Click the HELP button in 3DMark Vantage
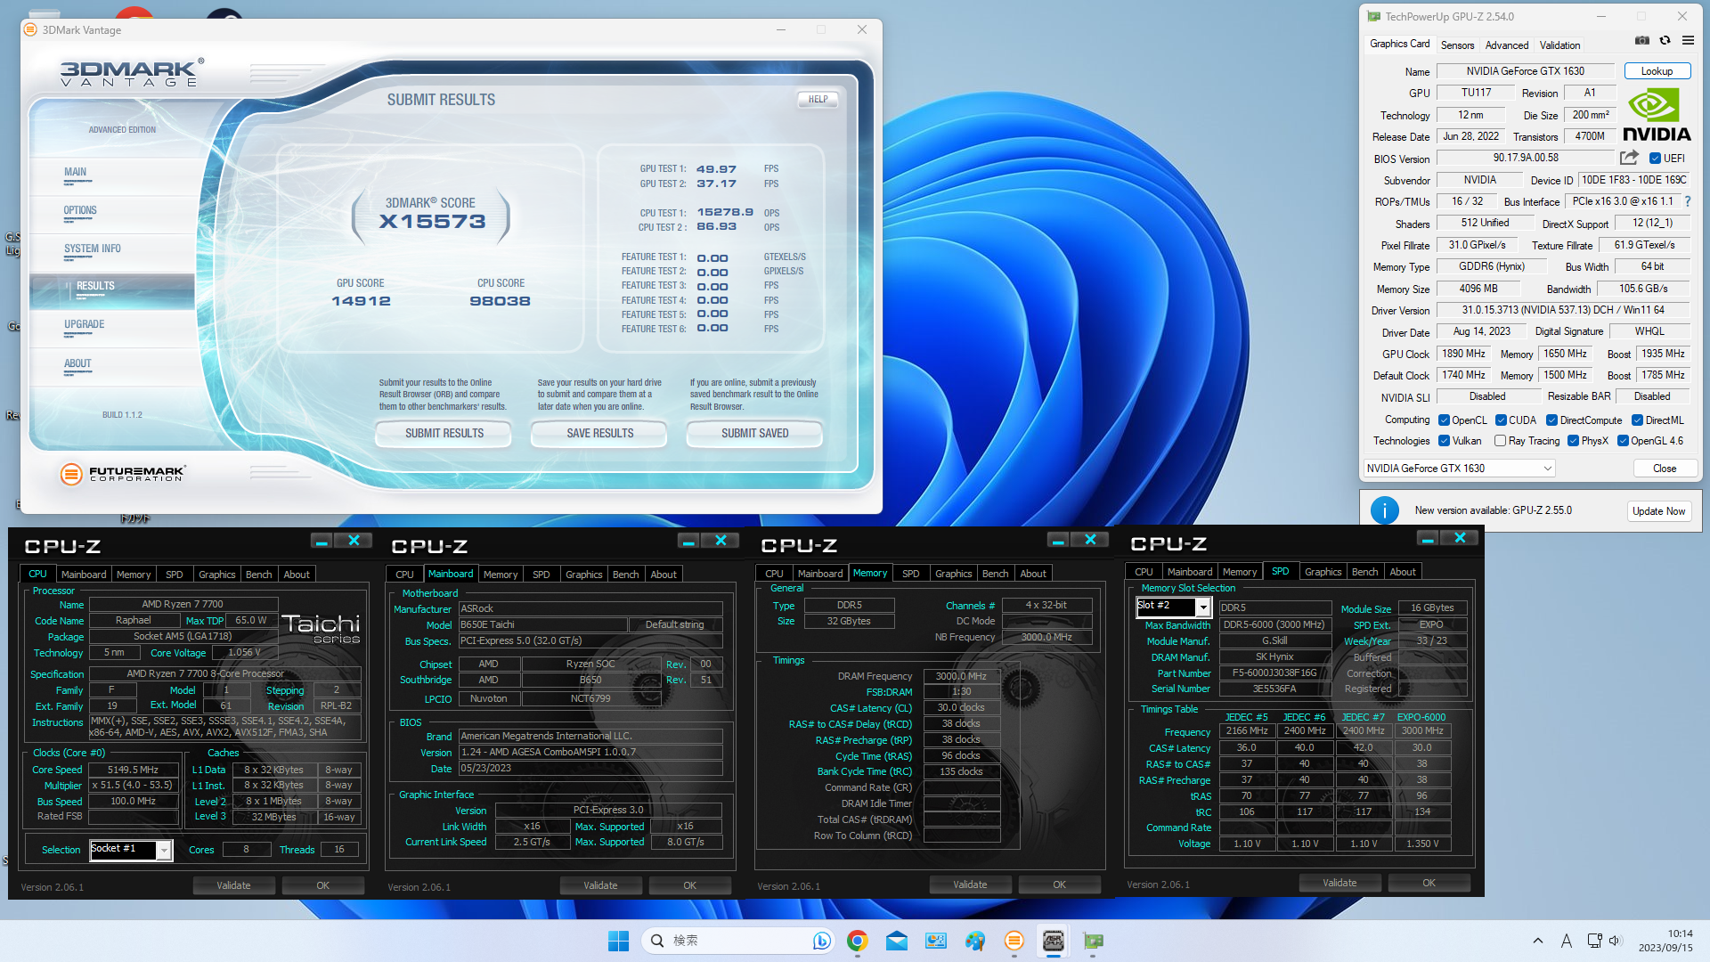 coord(818,100)
